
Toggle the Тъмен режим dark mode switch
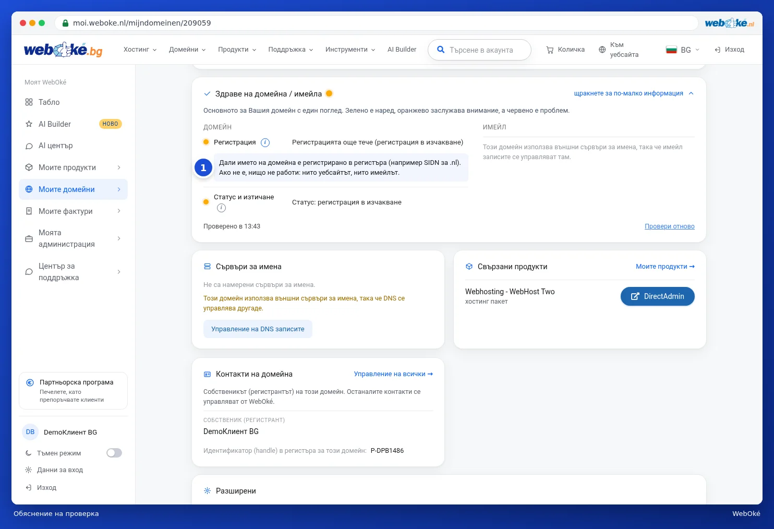pos(114,453)
